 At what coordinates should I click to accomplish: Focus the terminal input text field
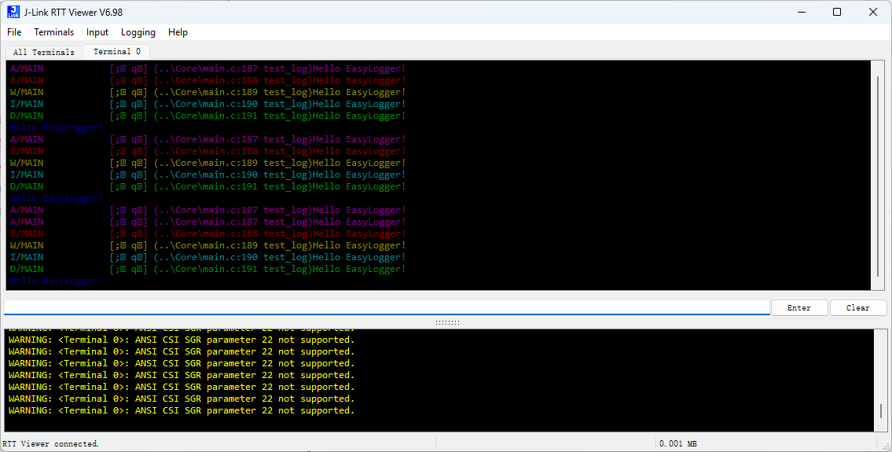click(385, 307)
